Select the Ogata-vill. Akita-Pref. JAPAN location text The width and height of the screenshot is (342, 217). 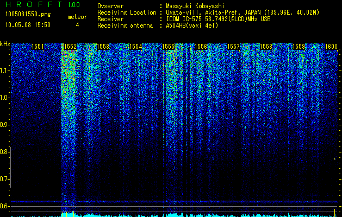click(x=242, y=13)
